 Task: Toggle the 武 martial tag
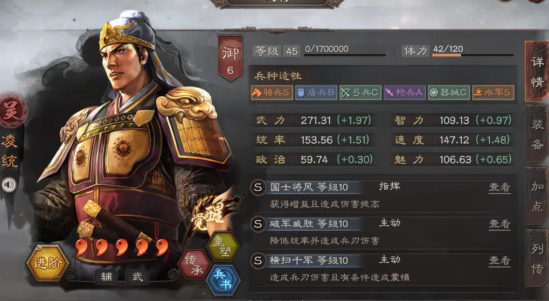[x=137, y=277]
